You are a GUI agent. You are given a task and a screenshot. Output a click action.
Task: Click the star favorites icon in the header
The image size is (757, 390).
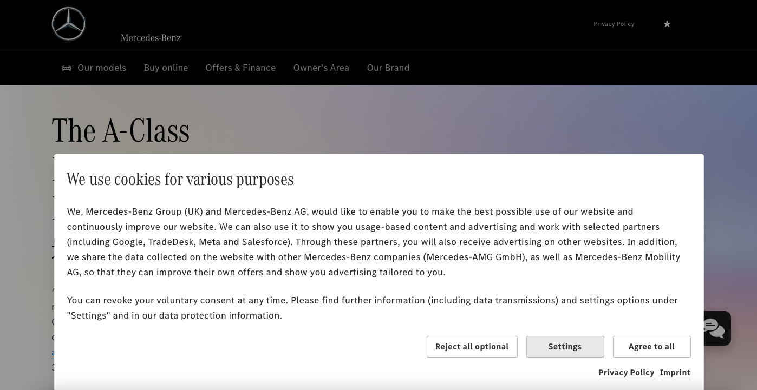click(x=667, y=24)
